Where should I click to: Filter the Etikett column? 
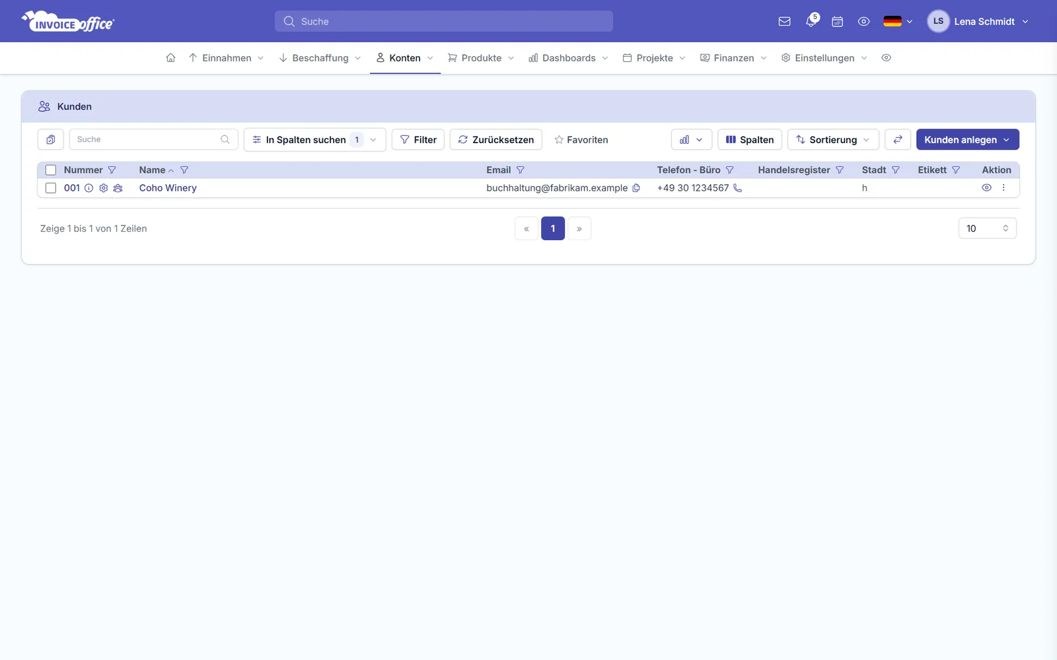point(956,170)
